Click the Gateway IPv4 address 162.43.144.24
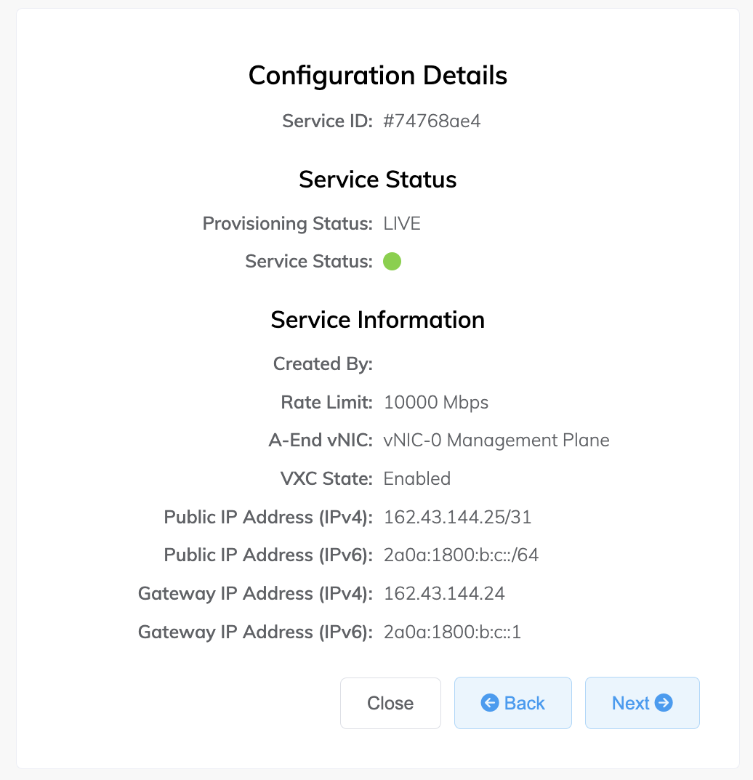The width and height of the screenshot is (753, 780). click(444, 593)
